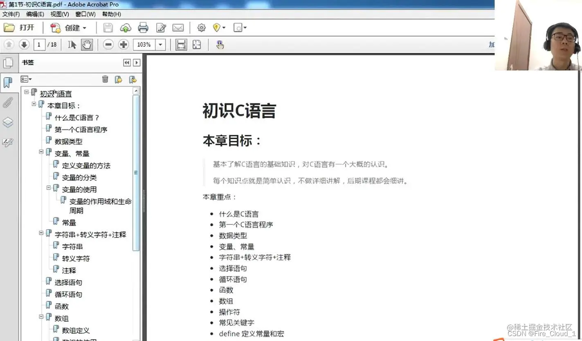Open the layers panel icon
Screen dimensions: 582x341
pyautogui.click(x=9, y=122)
